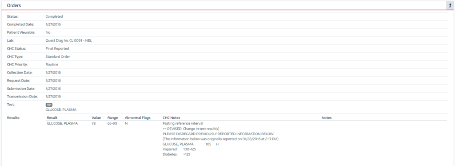Select the result value 78
Screen dimensions: 455x166
click(x=94, y=123)
